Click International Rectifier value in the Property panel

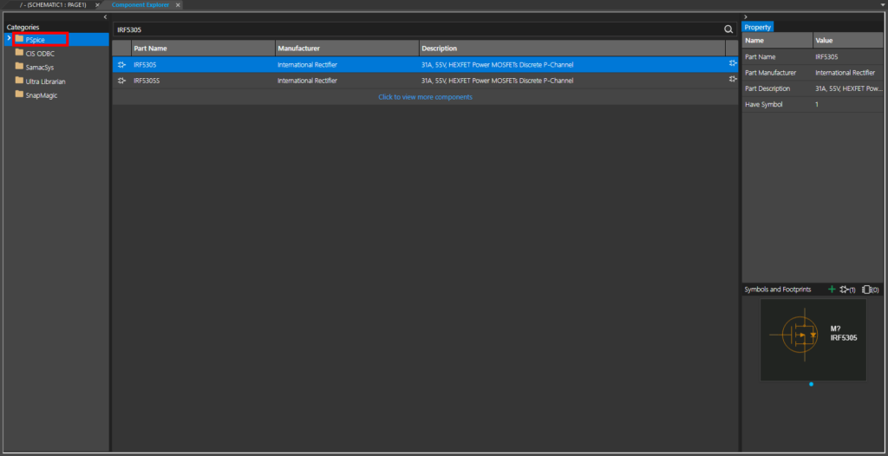tap(846, 73)
